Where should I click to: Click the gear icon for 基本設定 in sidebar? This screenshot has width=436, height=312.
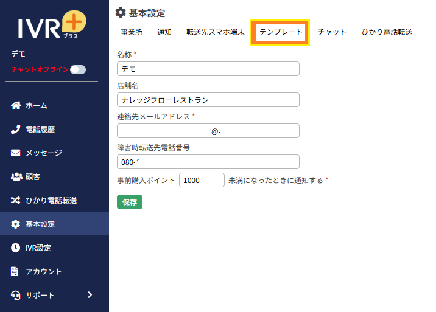[16, 224]
